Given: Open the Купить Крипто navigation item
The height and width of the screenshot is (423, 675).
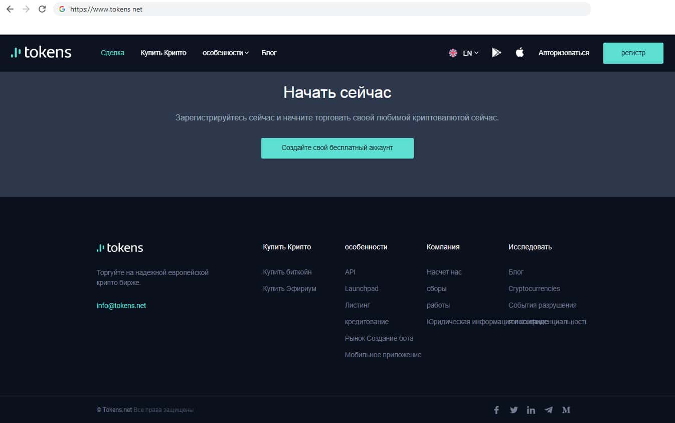Looking at the screenshot, I should click(x=163, y=53).
